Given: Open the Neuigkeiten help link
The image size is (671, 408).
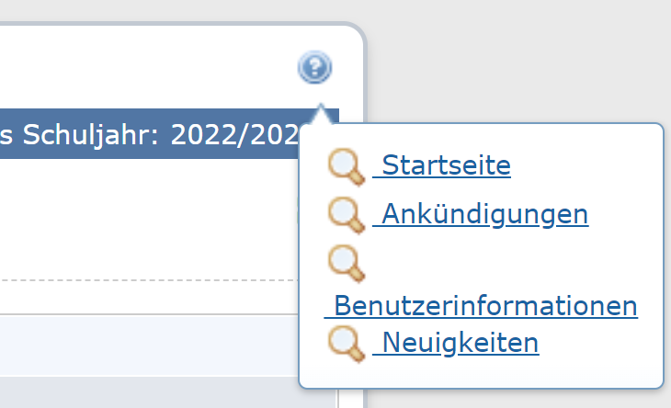Looking at the screenshot, I should coord(456,343).
